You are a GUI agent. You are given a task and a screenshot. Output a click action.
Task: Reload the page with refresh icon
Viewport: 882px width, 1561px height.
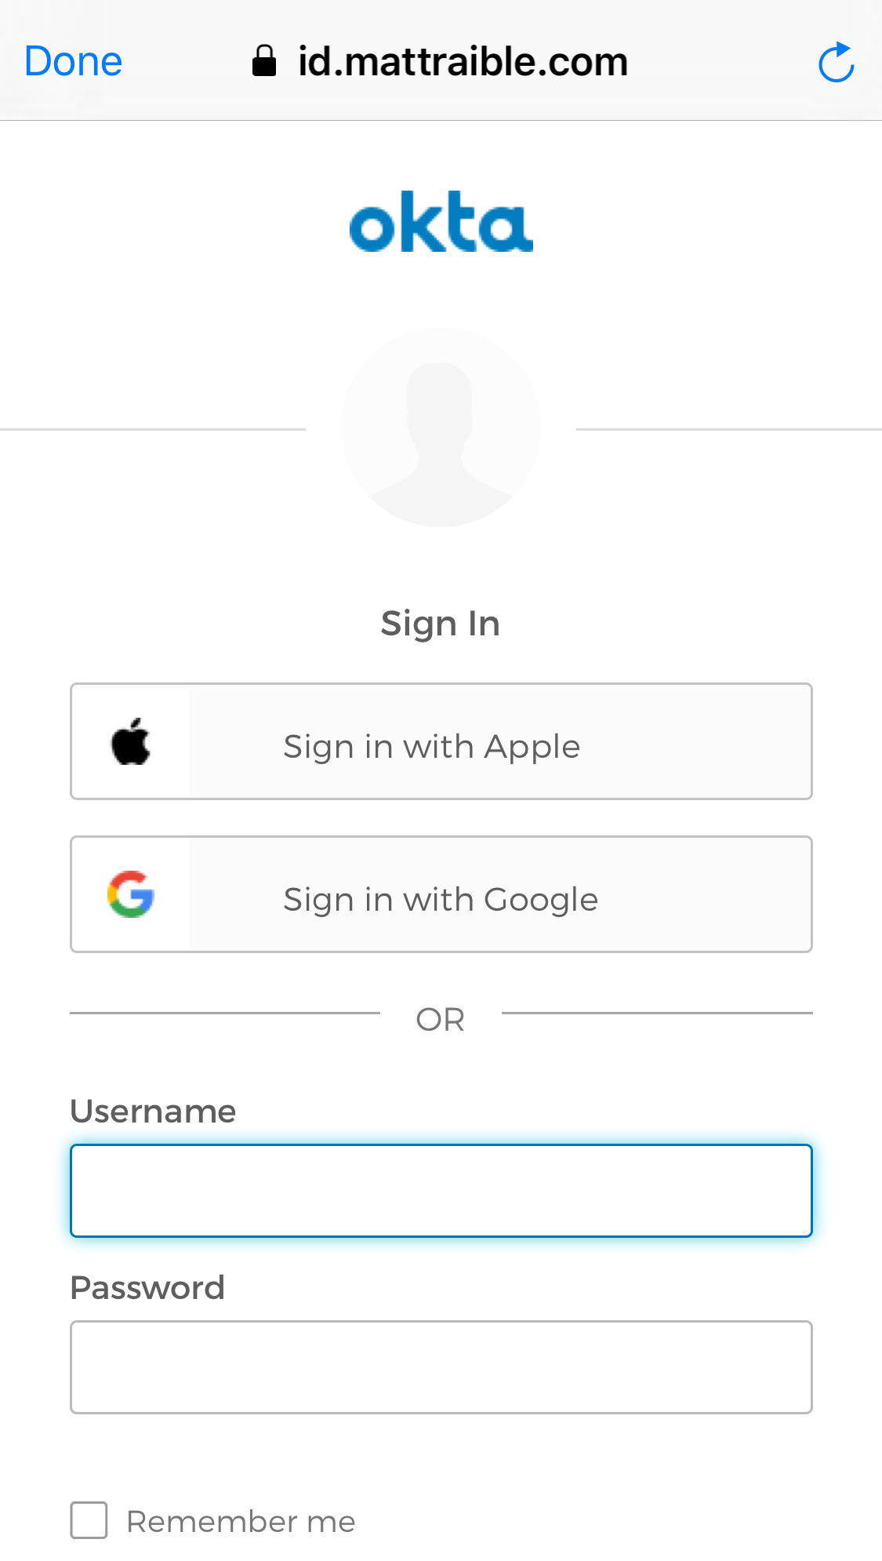click(x=836, y=63)
